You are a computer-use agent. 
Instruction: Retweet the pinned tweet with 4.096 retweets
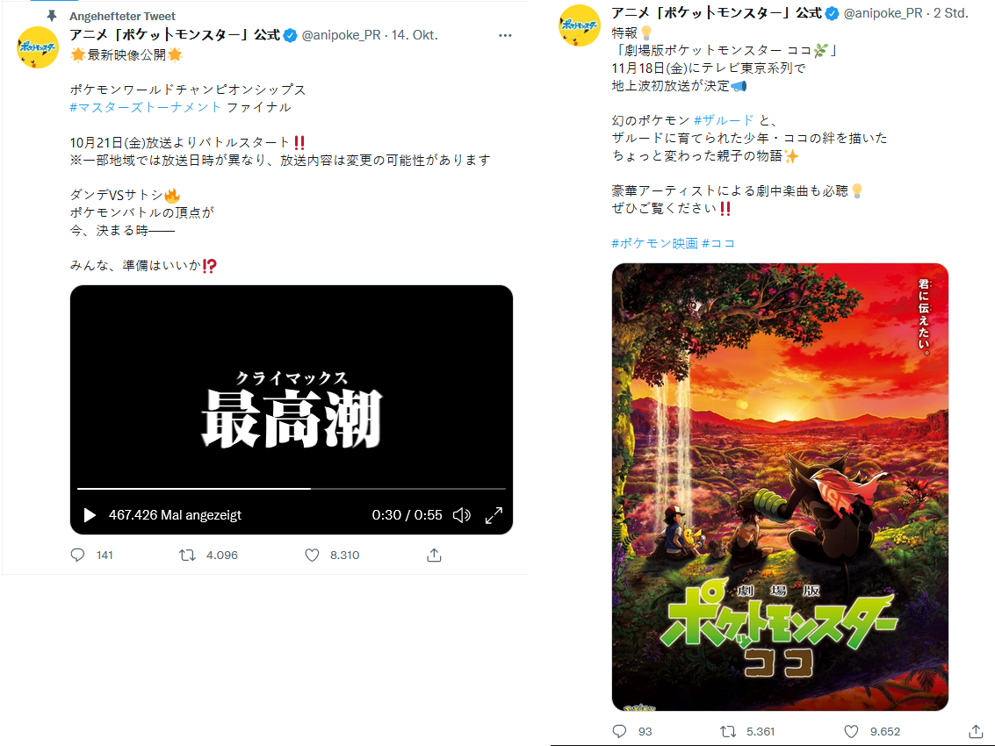[x=187, y=555]
